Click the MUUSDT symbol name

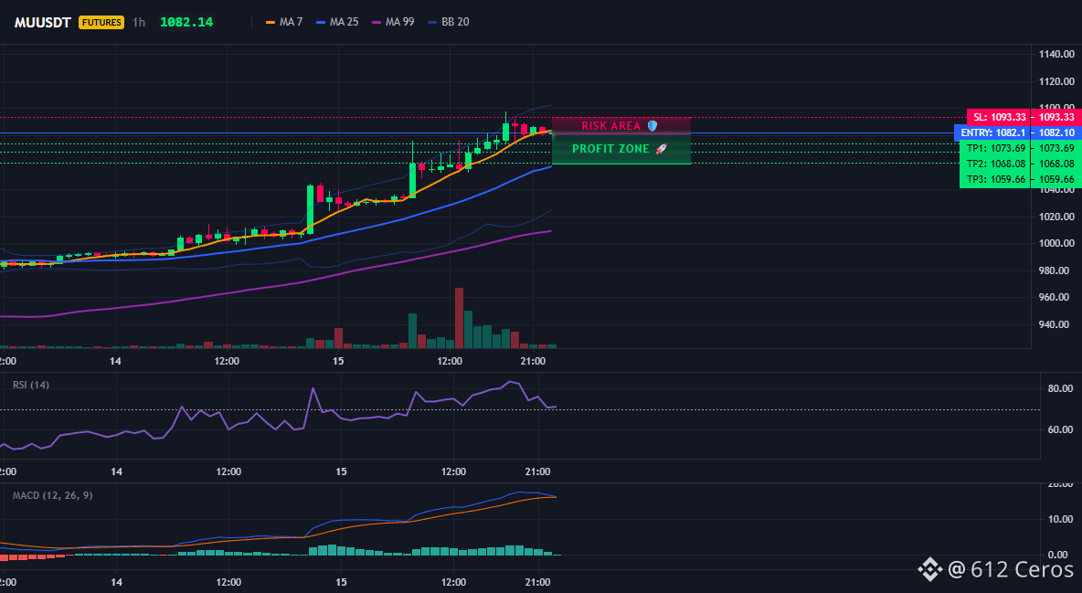point(43,22)
